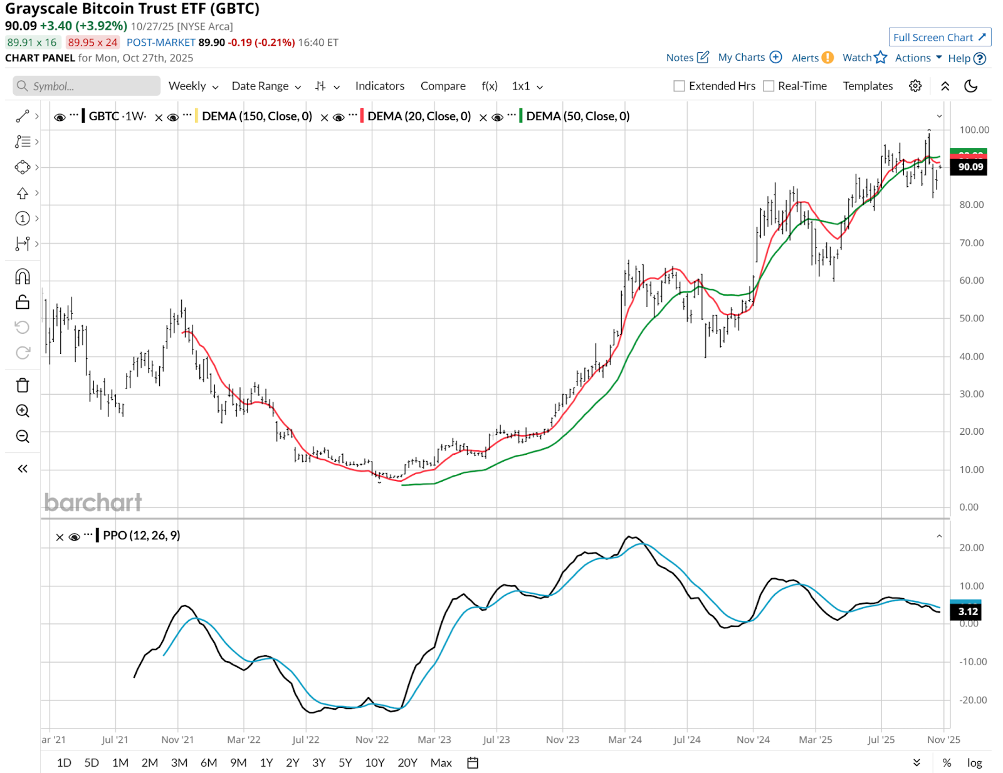Open chart settings gear icon

pyautogui.click(x=915, y=86)
